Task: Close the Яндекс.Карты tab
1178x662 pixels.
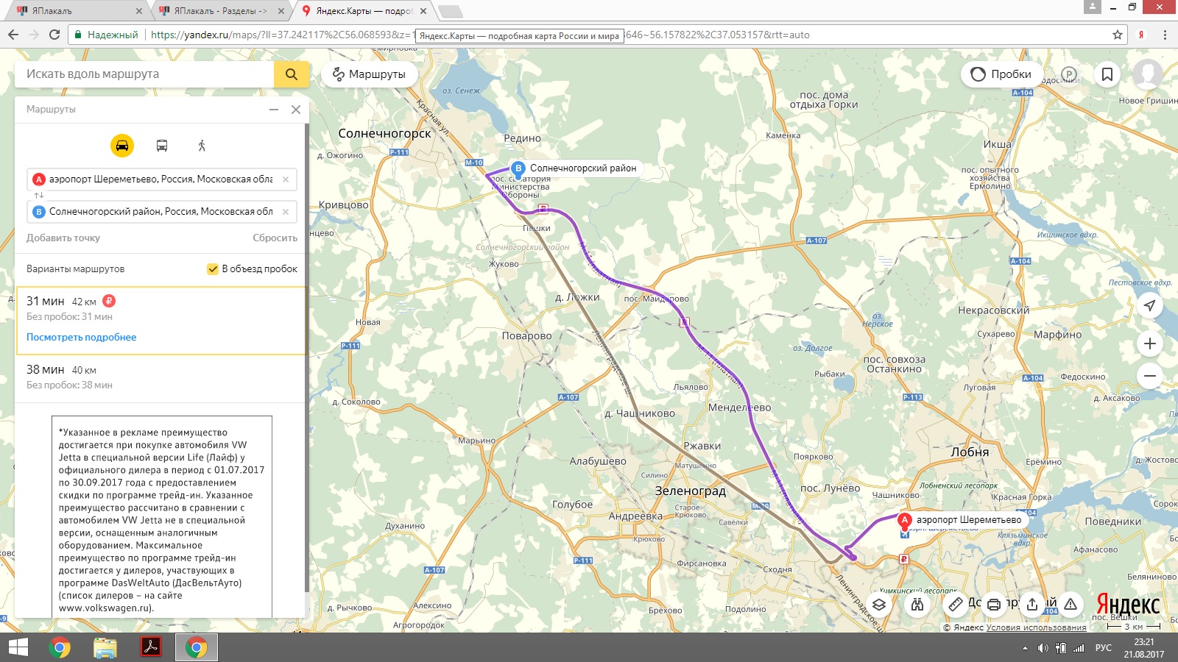Action: tap(423, 11)
